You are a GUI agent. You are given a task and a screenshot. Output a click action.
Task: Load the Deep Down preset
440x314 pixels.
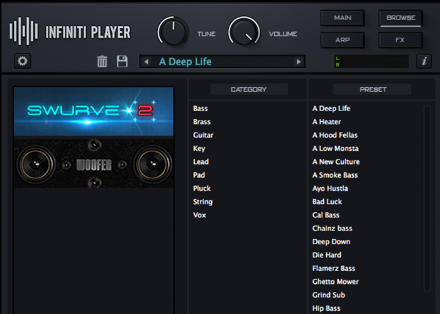(331, 242)
